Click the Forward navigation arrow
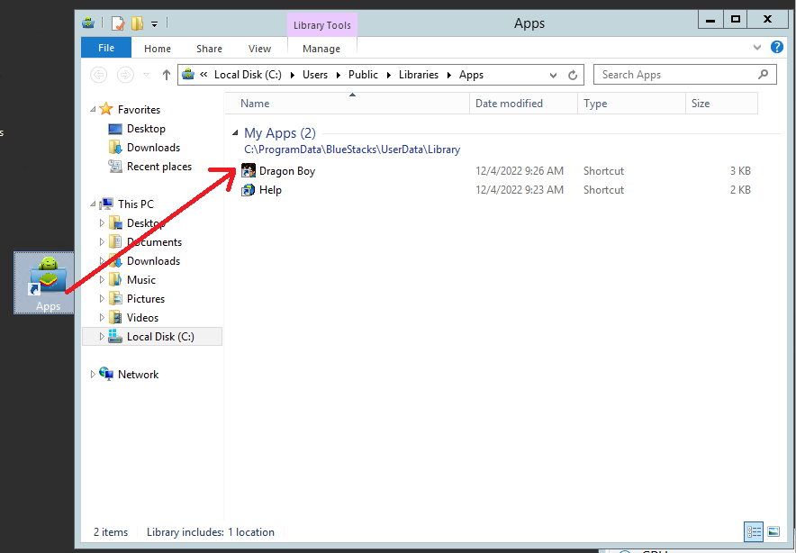The height and width of the screenshot is (553, 796). tap(125, 75)
